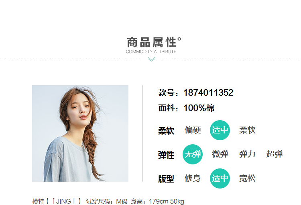Choose the 微弹 elasticity option
Image resolution: width=301 pixels, height=205 pixels.
click(220, 154)
